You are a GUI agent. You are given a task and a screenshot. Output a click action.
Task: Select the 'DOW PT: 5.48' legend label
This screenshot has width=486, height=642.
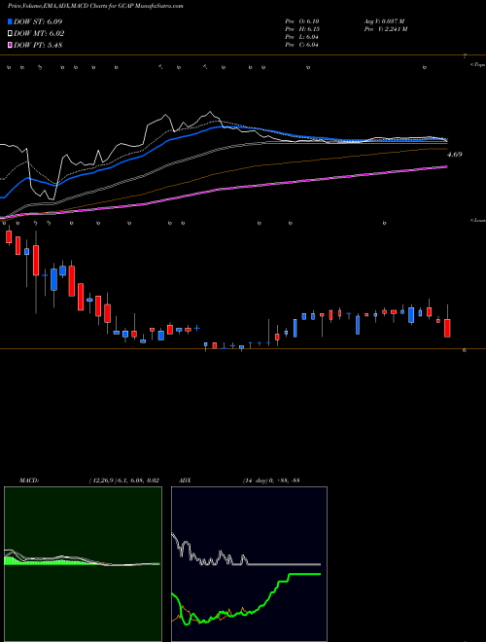pyautogui.click(x=38, y=46)
